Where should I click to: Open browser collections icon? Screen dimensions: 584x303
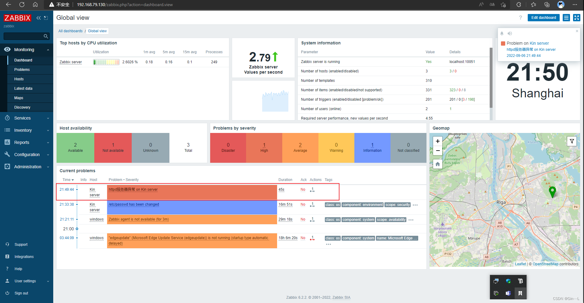click(x=547, y=5)
